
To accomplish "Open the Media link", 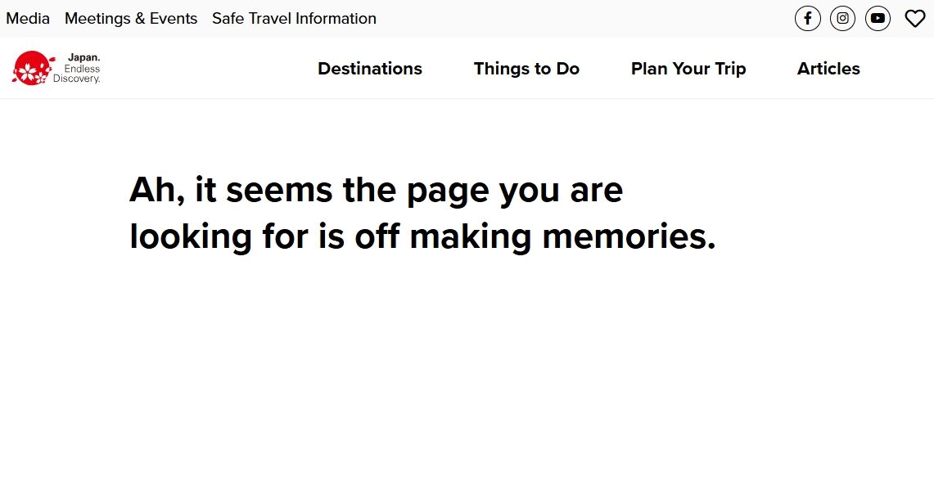I will (x=28, y=18).
